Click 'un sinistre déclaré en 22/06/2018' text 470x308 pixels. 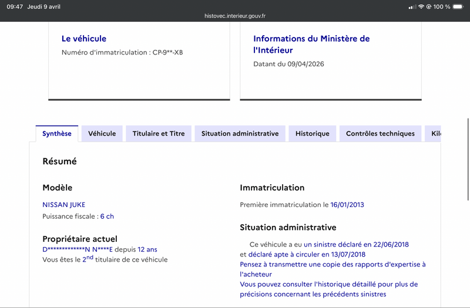(x=356, y=245)
